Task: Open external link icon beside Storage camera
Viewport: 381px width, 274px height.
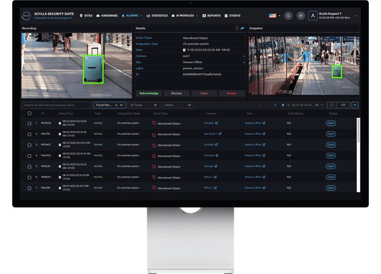Action: [x=216, y=166]
